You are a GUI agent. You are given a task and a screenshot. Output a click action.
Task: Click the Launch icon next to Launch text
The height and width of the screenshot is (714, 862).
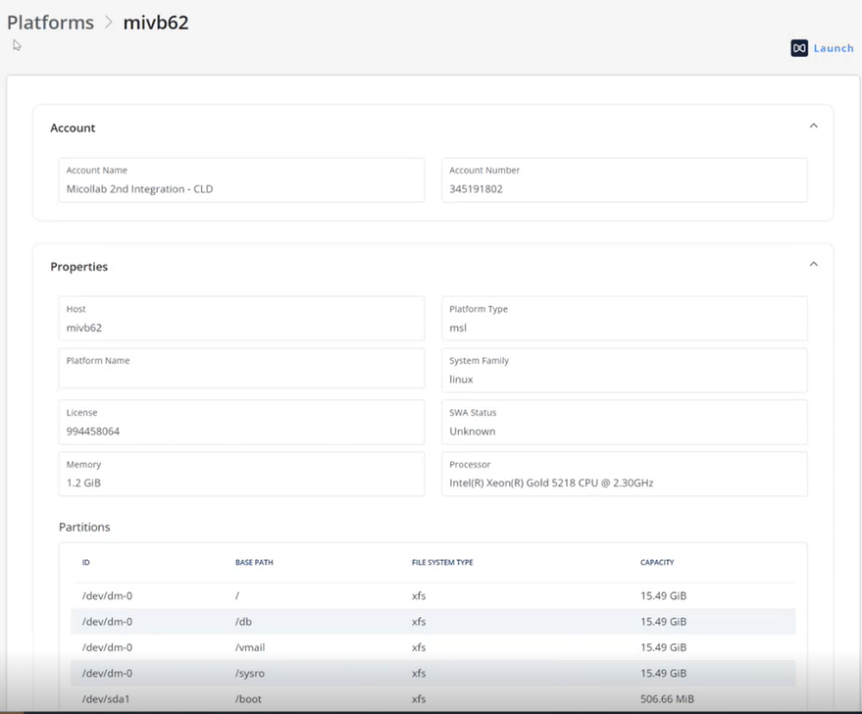point(799,48)
